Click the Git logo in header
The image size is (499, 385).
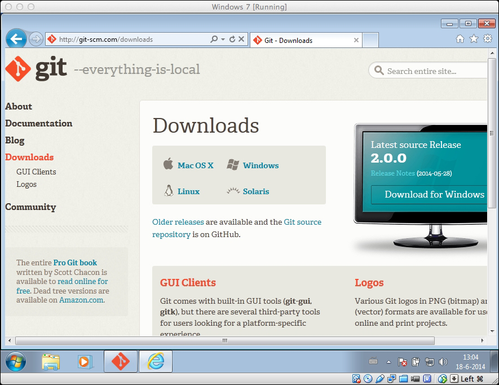click(x=36, y=69)
